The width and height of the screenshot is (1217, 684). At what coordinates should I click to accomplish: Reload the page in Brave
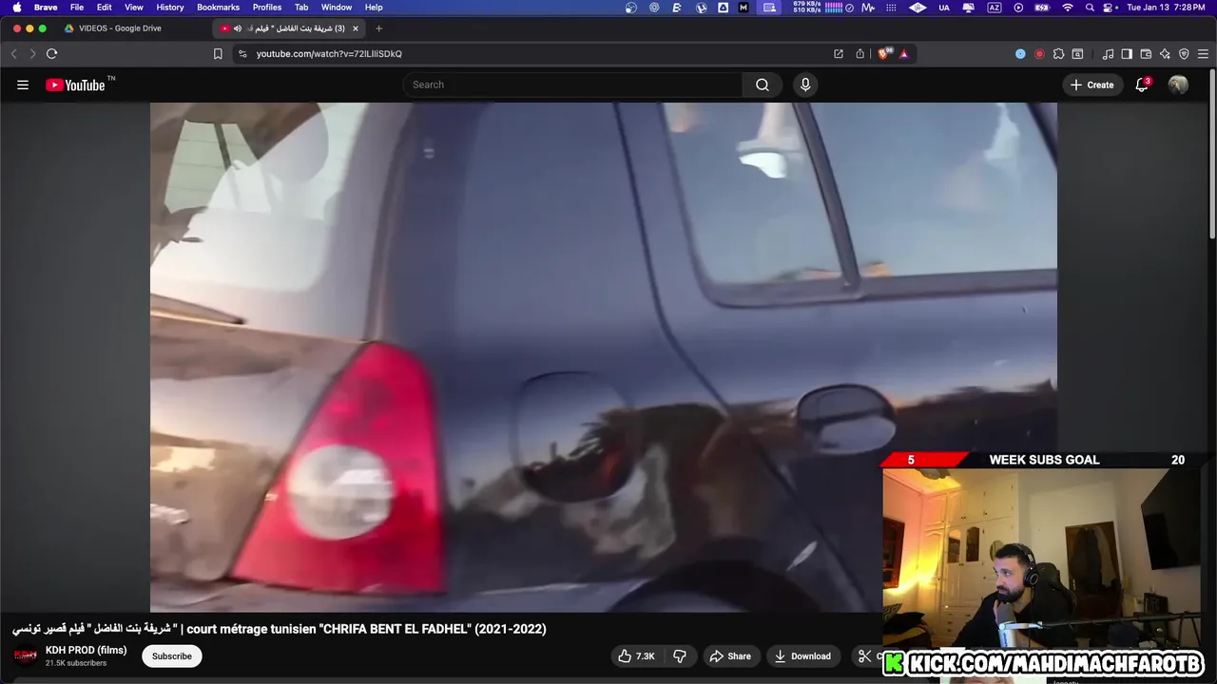pos(51,54)
